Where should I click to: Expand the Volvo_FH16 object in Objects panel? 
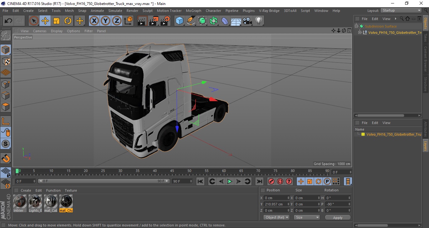click(360, 33)
